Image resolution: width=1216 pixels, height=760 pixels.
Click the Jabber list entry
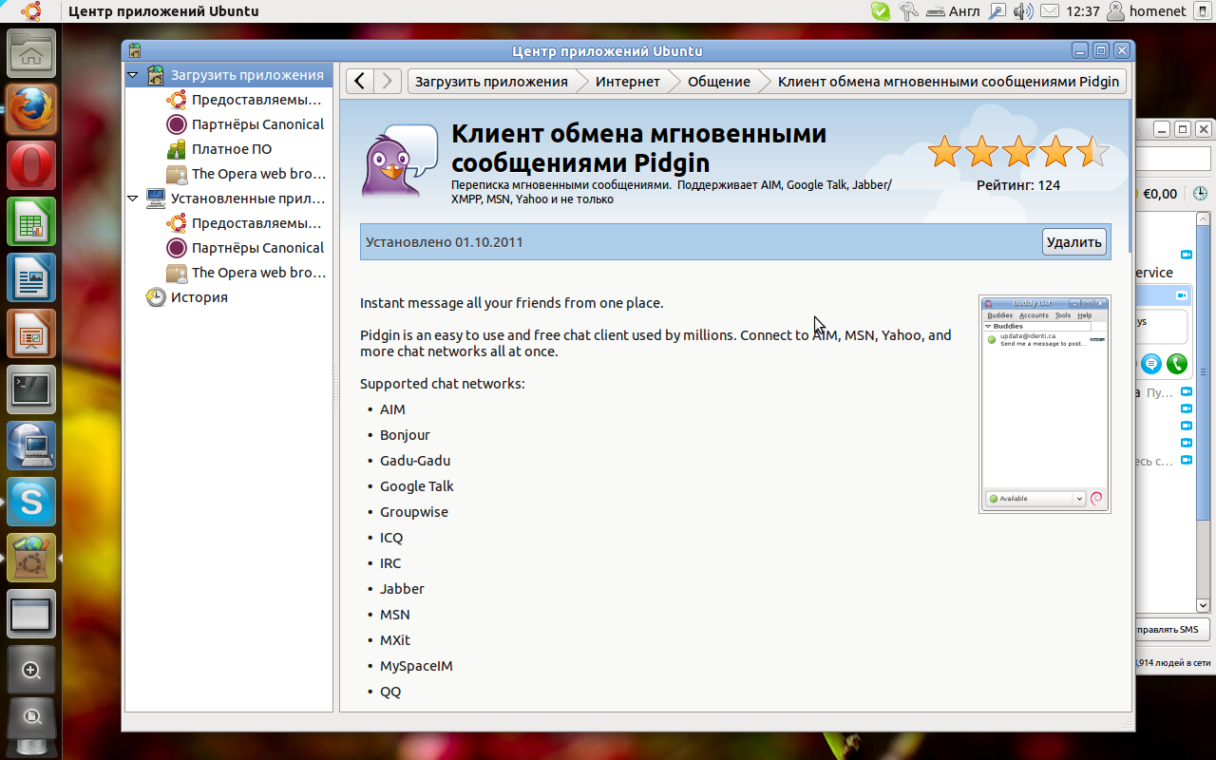402,589
